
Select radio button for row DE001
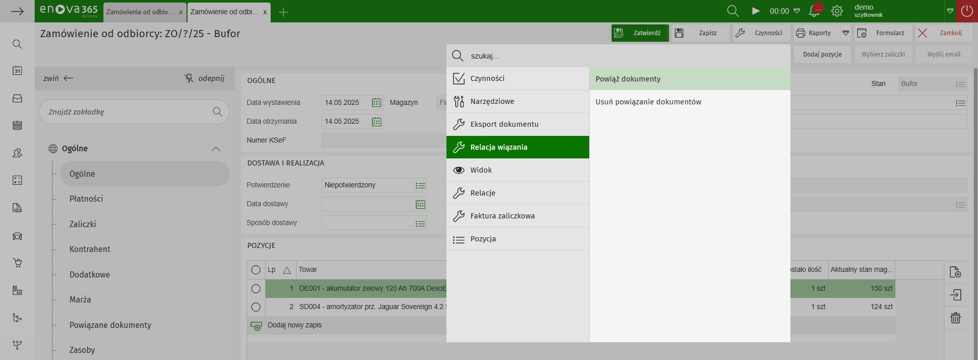pos(256,289)
